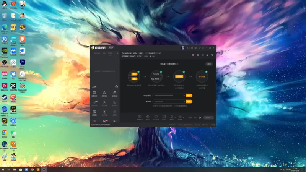Open the highlighted tool in the toolbox third row

94,113
